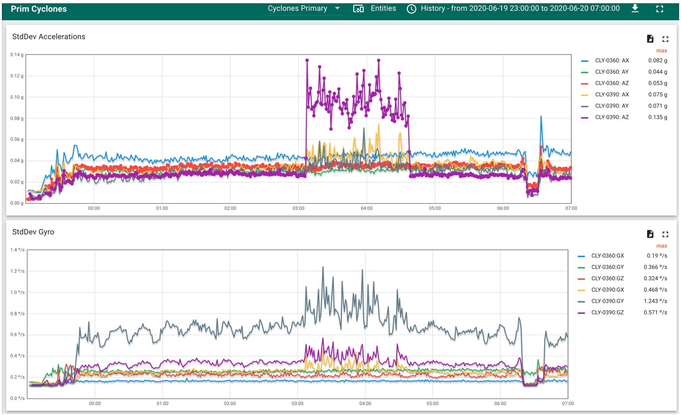Click the 0.075 g max value
The height and width of the screenshot is (415, 681).
[657, 95]
